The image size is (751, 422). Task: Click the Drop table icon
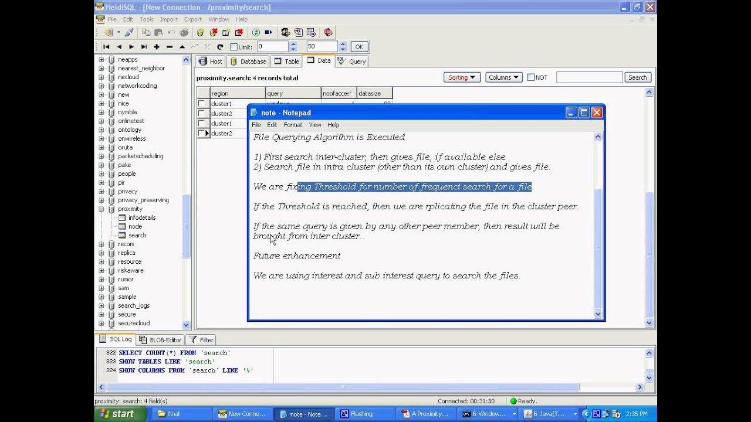coord(239,32)
